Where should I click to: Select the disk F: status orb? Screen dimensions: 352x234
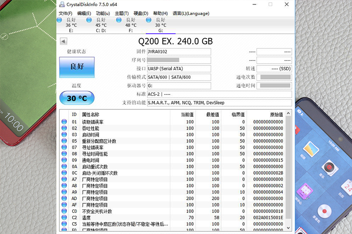(x=119, y=20)
